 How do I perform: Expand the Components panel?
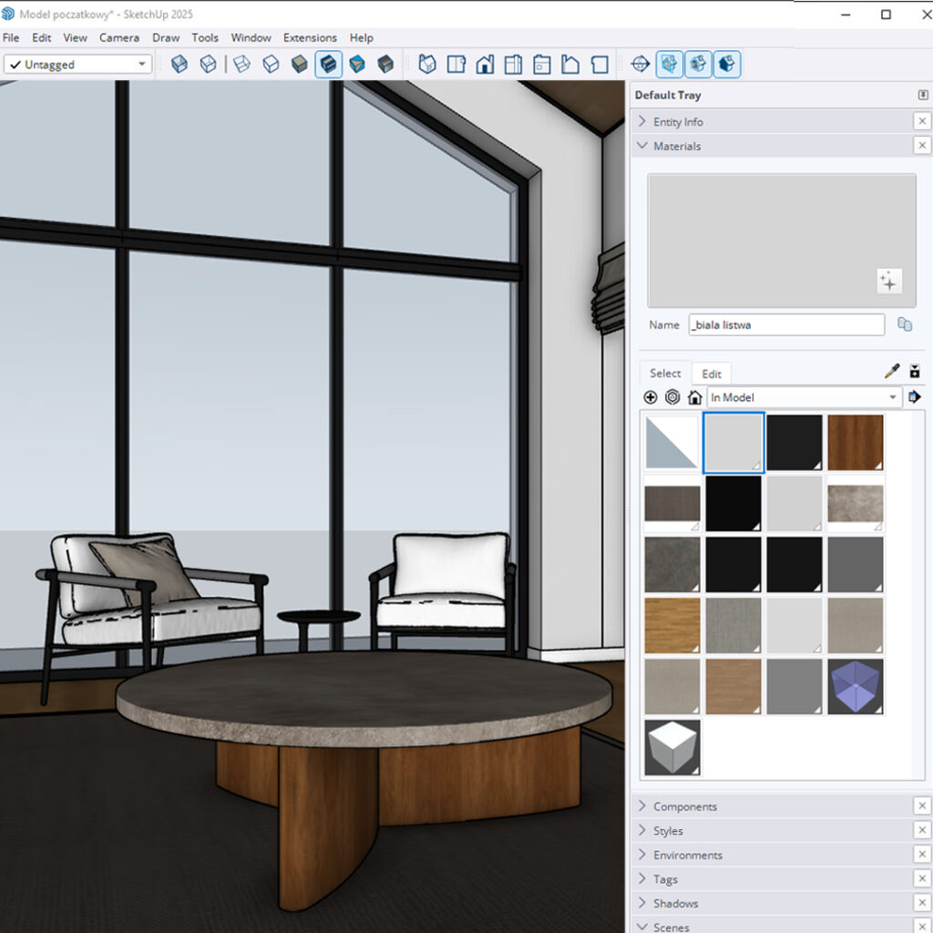tap(685, 806)
